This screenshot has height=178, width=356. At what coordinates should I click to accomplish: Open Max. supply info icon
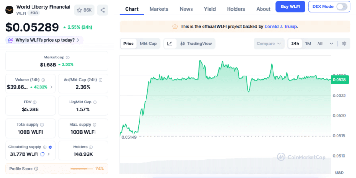click(x=95, y=125)
